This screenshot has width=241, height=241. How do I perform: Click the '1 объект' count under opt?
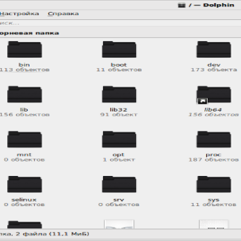119,160
